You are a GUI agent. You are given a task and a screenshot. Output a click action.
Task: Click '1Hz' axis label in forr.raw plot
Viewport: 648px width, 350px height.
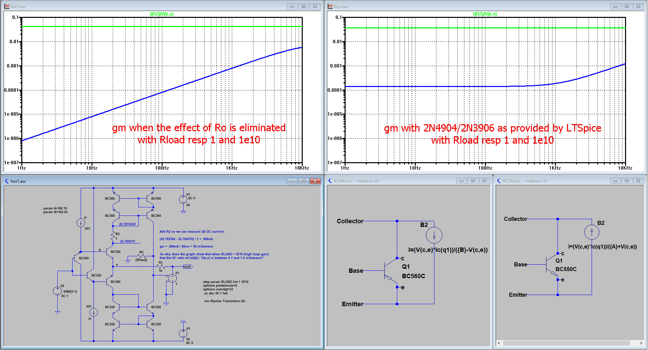coord(345,168)
